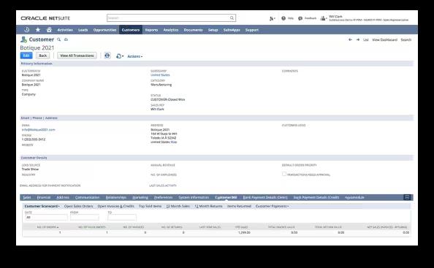Open the Shortcuts star icon
434x268 pixels.
(38, 30)
